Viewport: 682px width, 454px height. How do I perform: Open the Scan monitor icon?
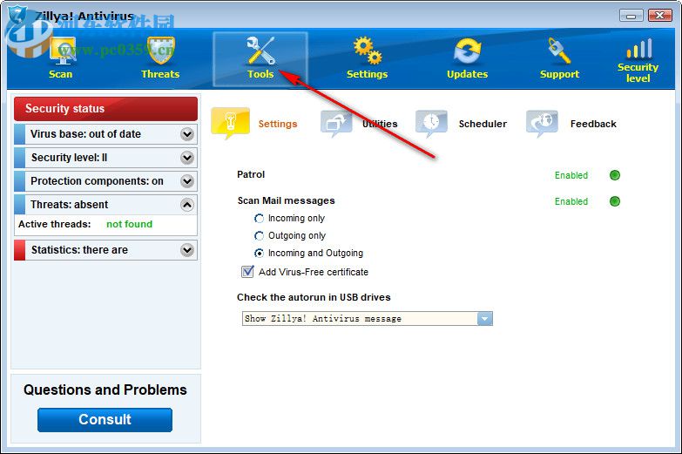tap(63, 51)
